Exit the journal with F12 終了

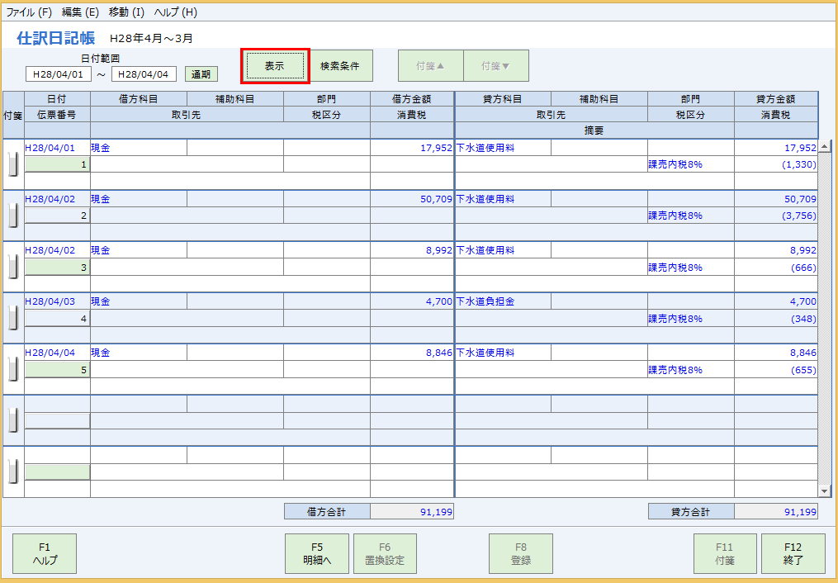point(793,553)
